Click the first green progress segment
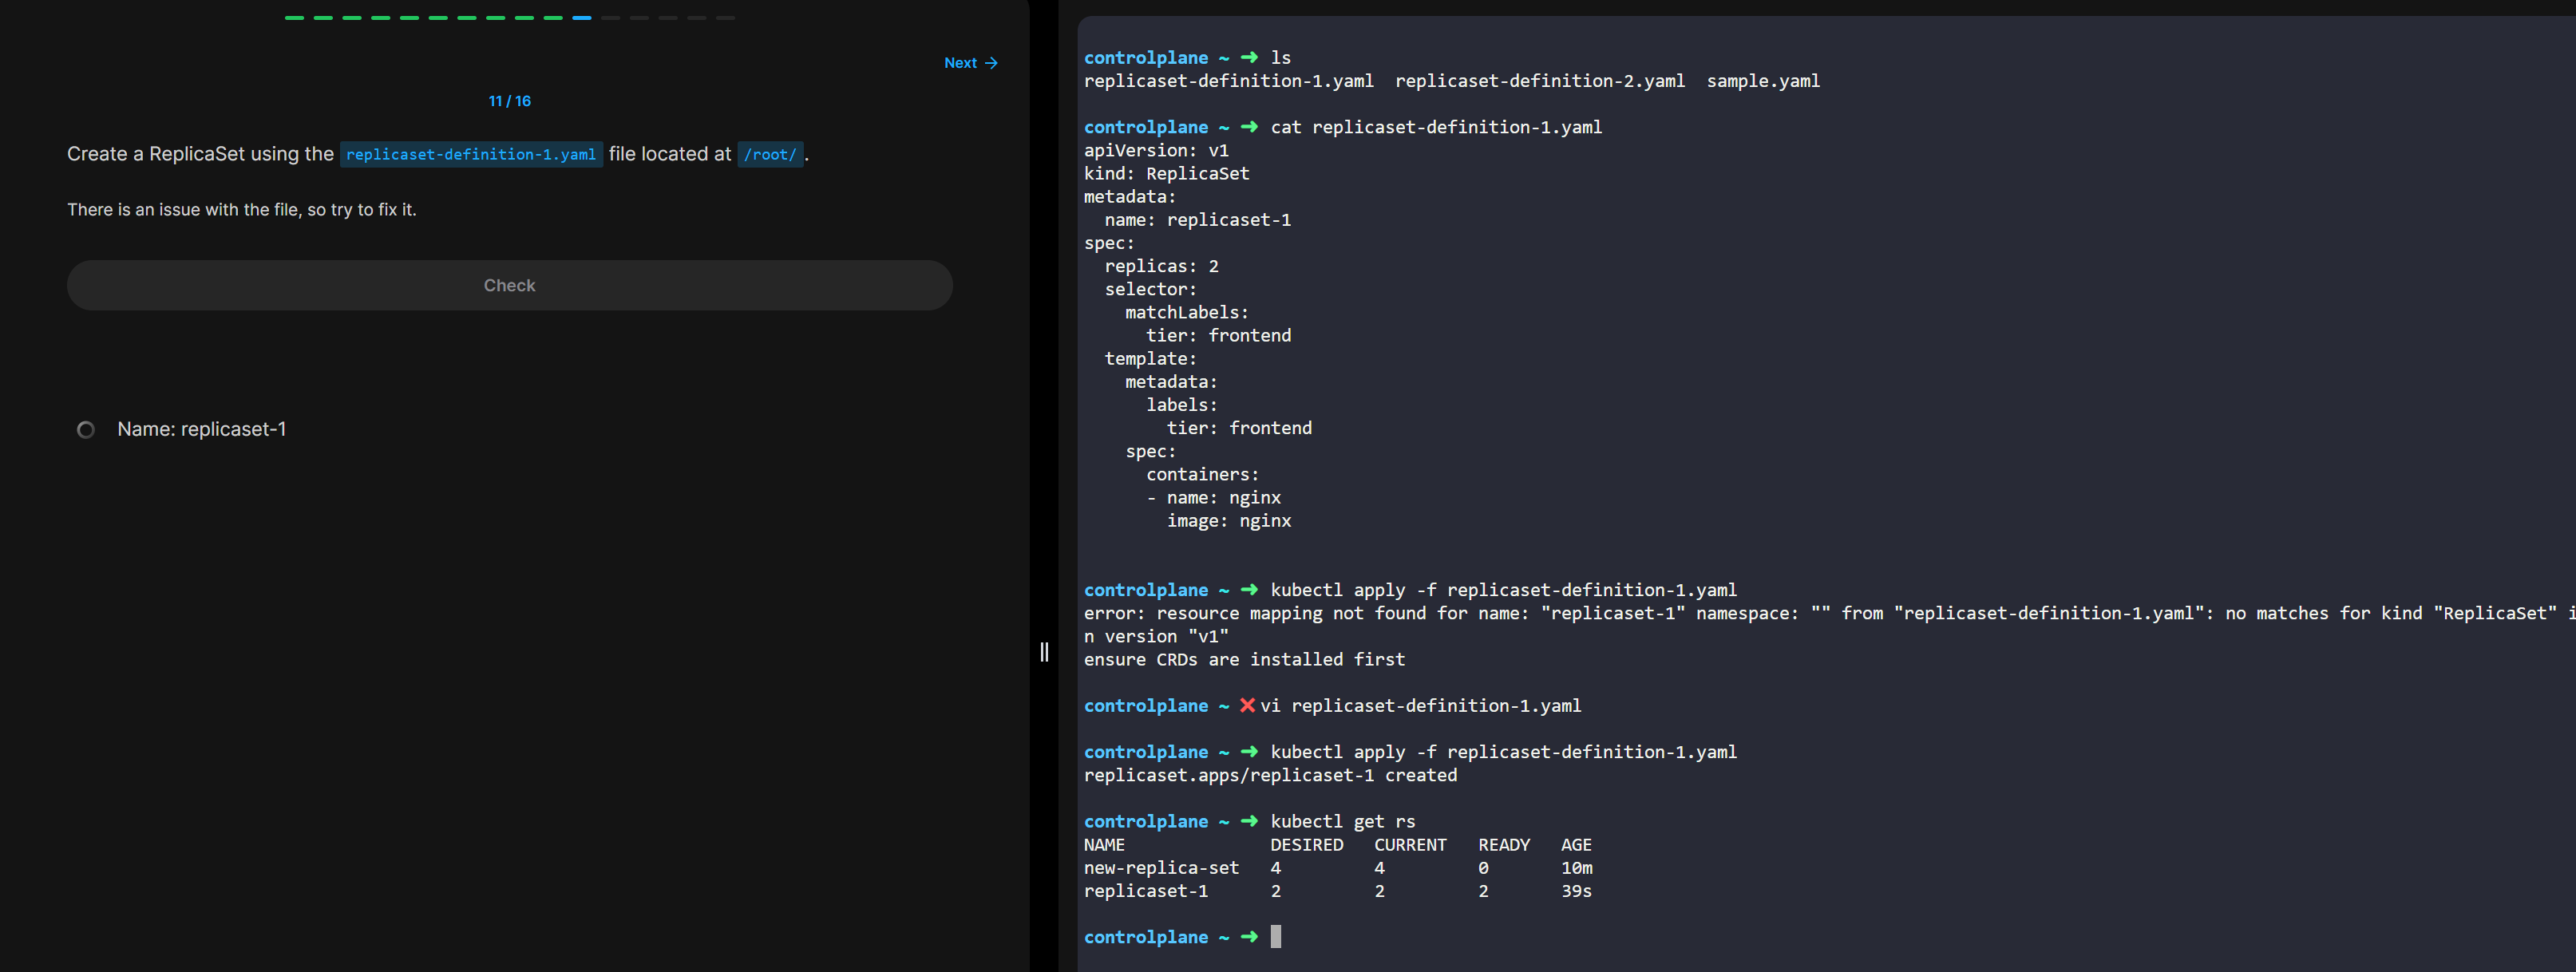Viewport: 2576px width, 972px height. 294,18
